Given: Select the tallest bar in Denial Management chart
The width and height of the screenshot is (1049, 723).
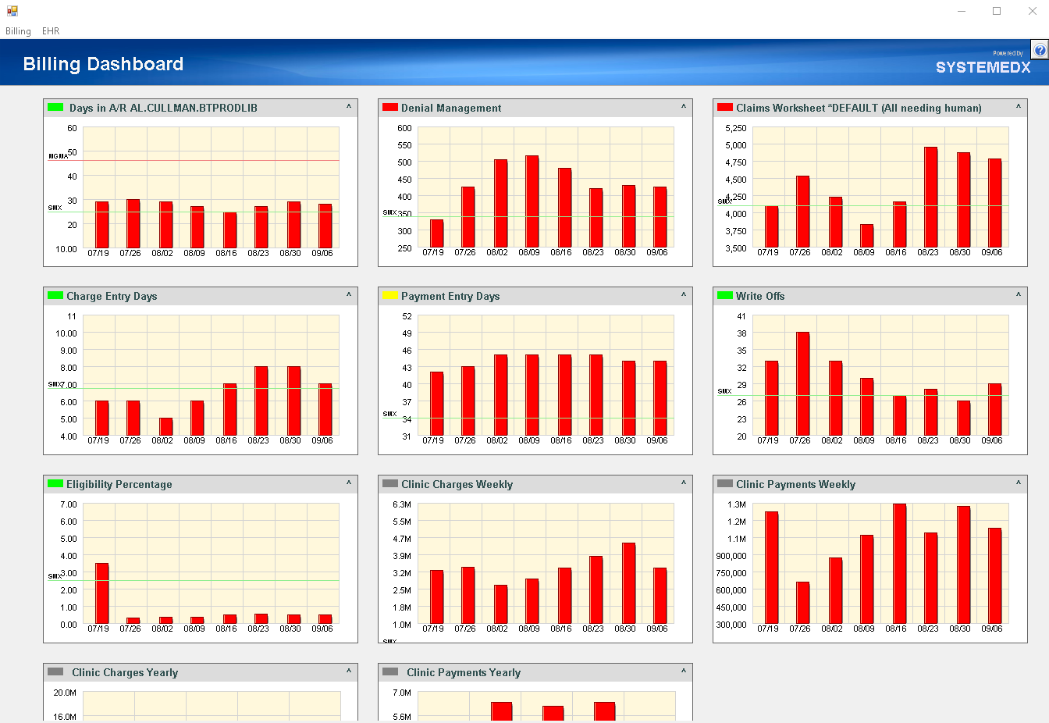Looking at the screenshot, I should (531, 199).
